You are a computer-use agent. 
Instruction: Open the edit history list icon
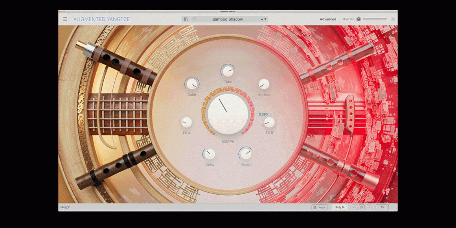pyautogui.click(x=362, y=207)
